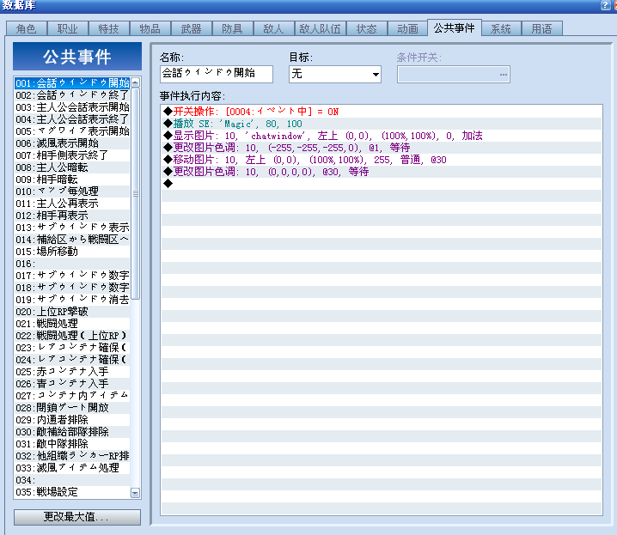Click the 名称 input field

pos(217,74)
